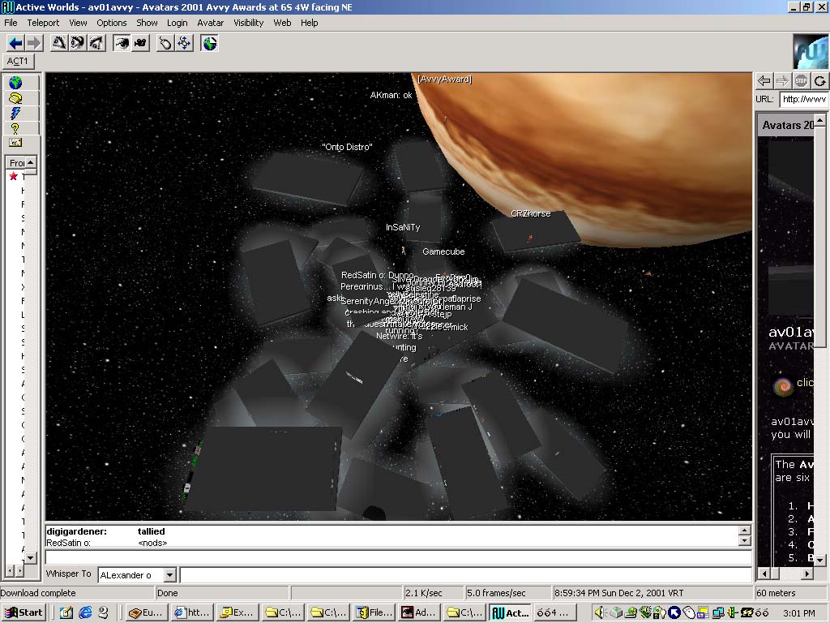Open the Visibility menu
Image resolution: width=830 pixels, height=623 pixels.
point(249,23)
